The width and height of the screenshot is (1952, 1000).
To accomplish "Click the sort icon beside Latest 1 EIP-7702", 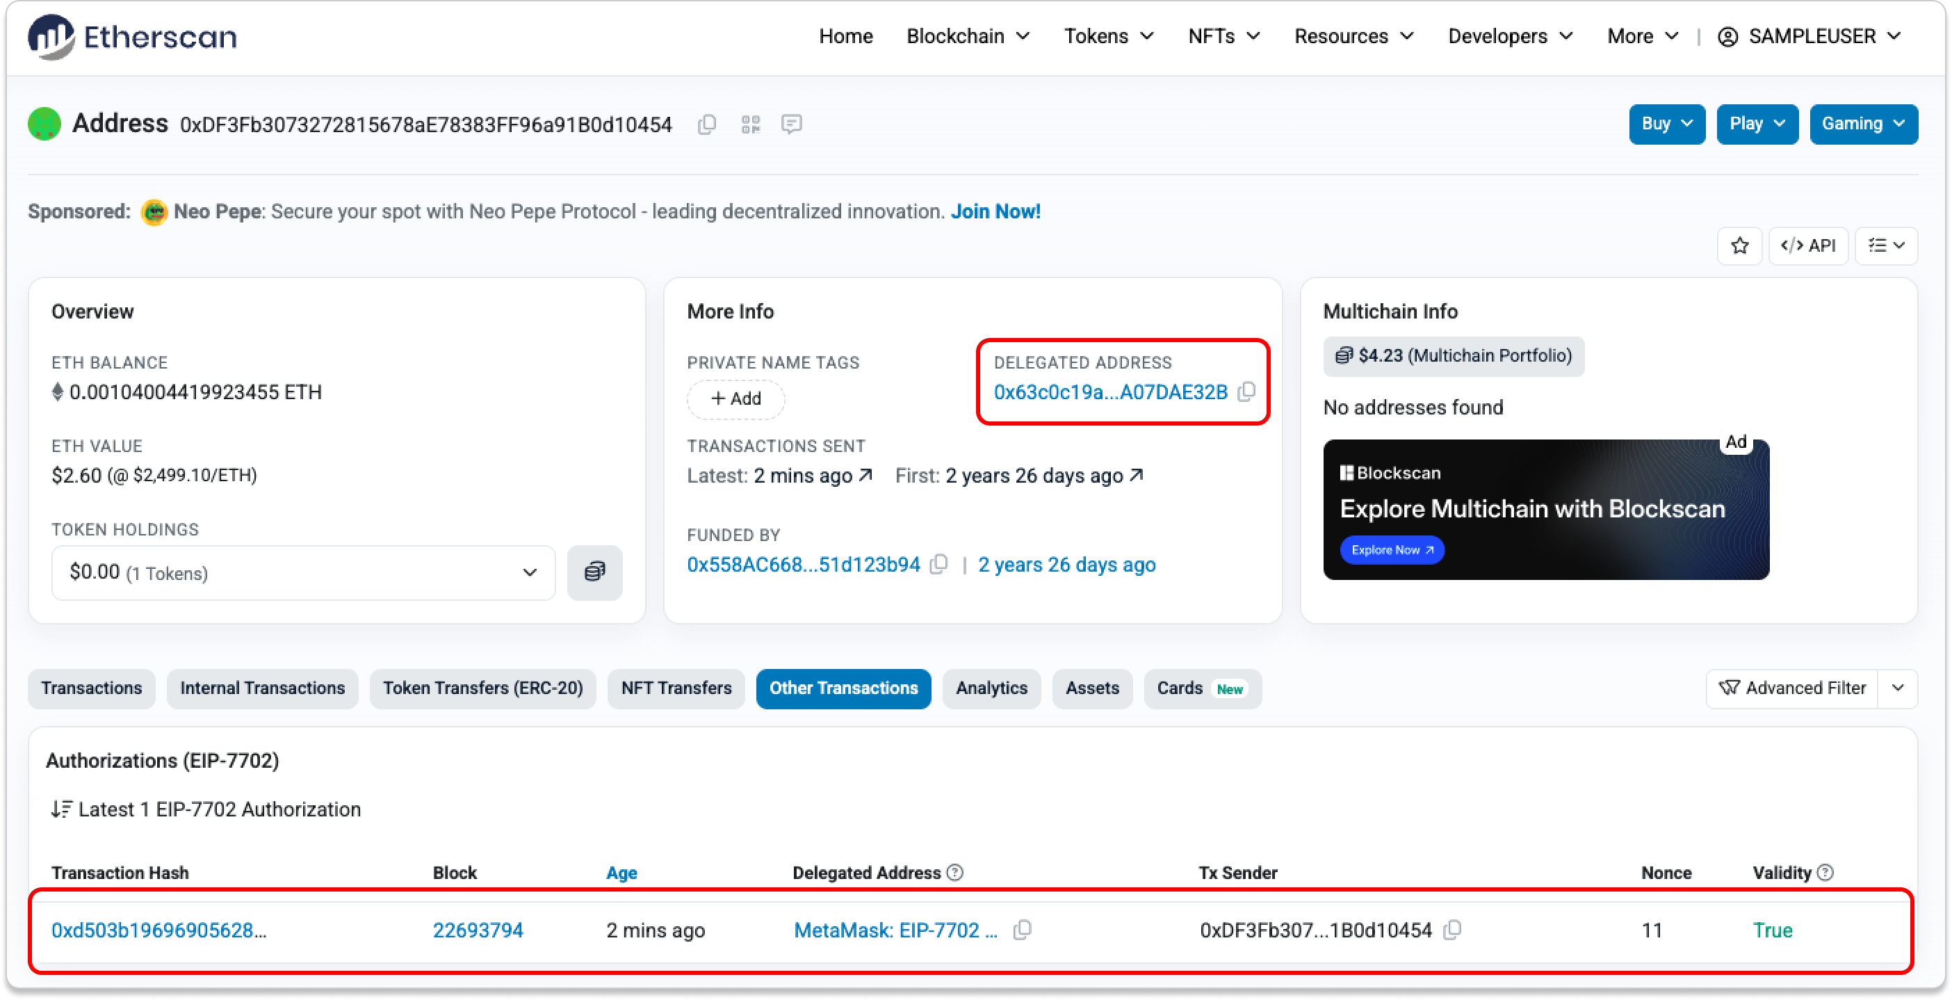I will (x=61, y=809).
